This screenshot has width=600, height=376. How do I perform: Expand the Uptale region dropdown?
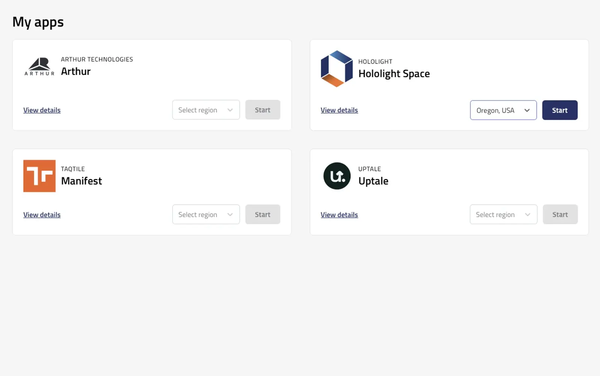pos(503,214)
